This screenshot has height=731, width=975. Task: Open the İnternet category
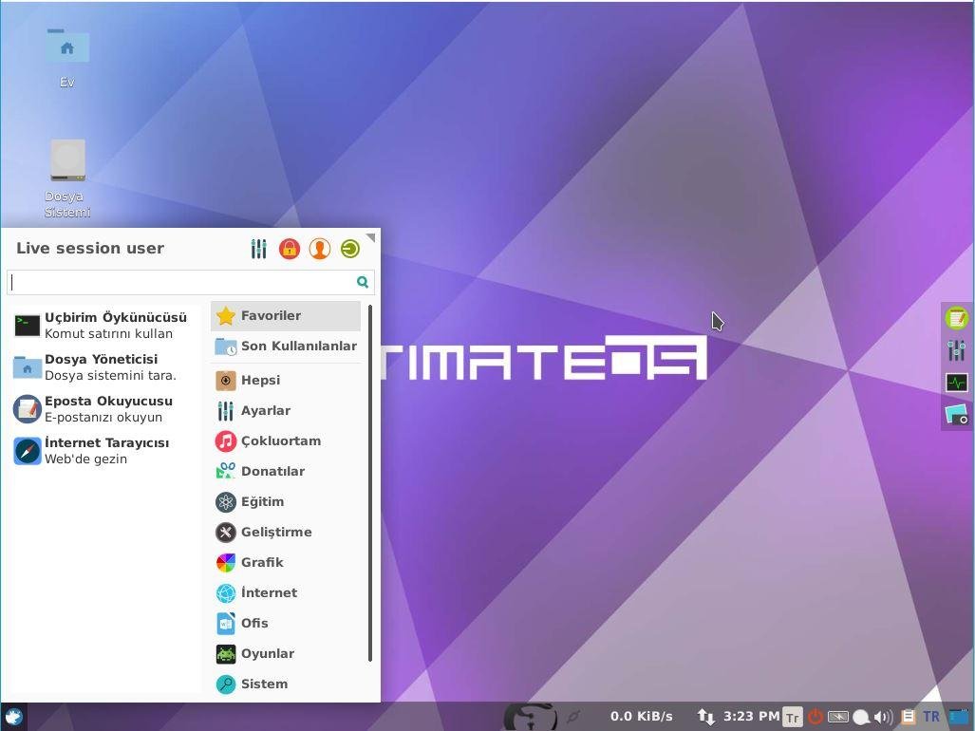point(286,593)
